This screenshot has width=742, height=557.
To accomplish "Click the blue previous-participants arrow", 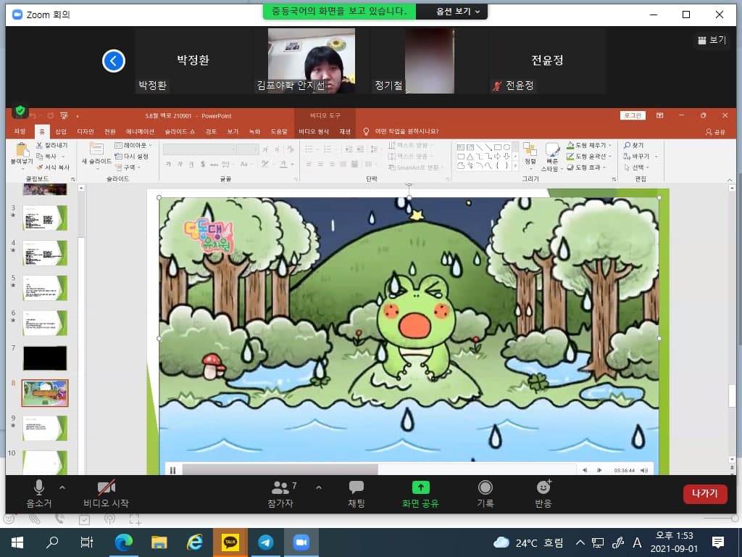I will (114, 61).
